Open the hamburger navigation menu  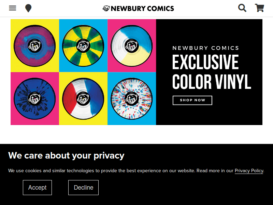[13, 8]
